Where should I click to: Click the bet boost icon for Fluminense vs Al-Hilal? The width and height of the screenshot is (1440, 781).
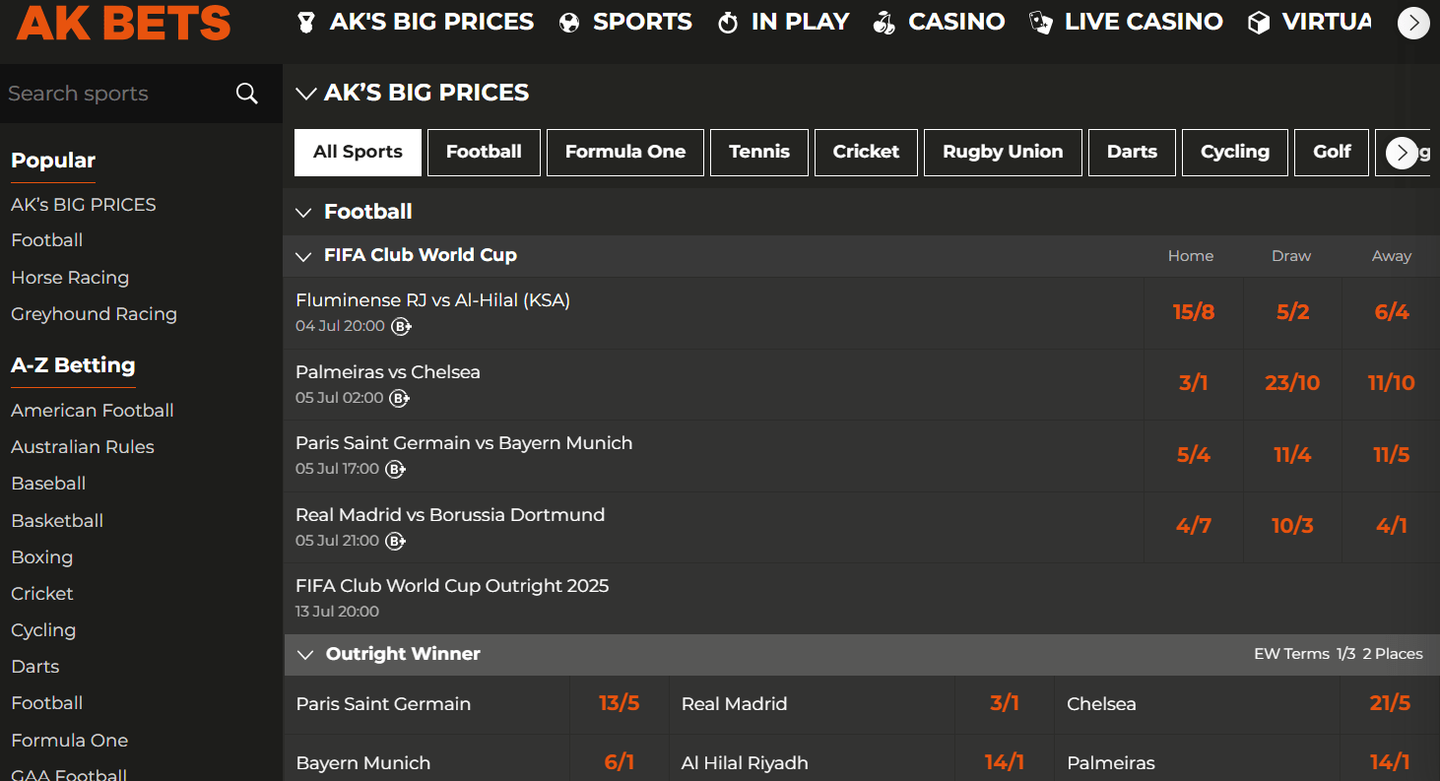401,326
